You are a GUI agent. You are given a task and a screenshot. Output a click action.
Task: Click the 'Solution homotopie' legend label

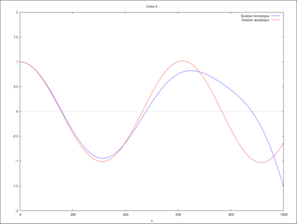(255, 16)
